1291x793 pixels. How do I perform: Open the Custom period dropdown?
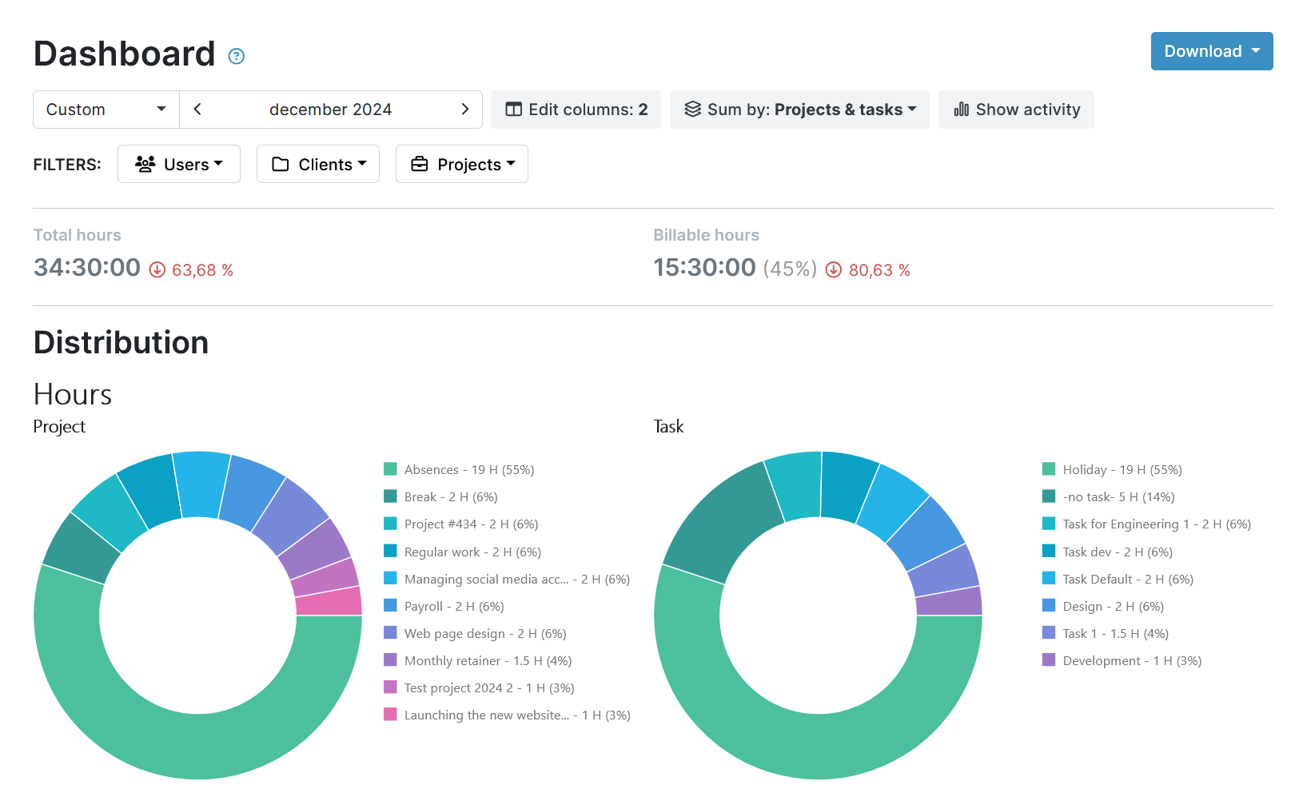click(106, 110)
